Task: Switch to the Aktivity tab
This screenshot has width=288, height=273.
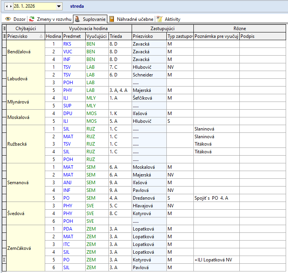Action: tap(172, 19)
